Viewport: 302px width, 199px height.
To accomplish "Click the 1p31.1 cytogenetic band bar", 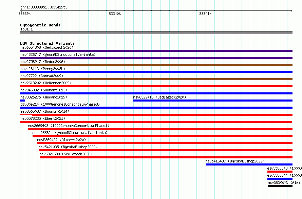I will (x=156, y=33).
